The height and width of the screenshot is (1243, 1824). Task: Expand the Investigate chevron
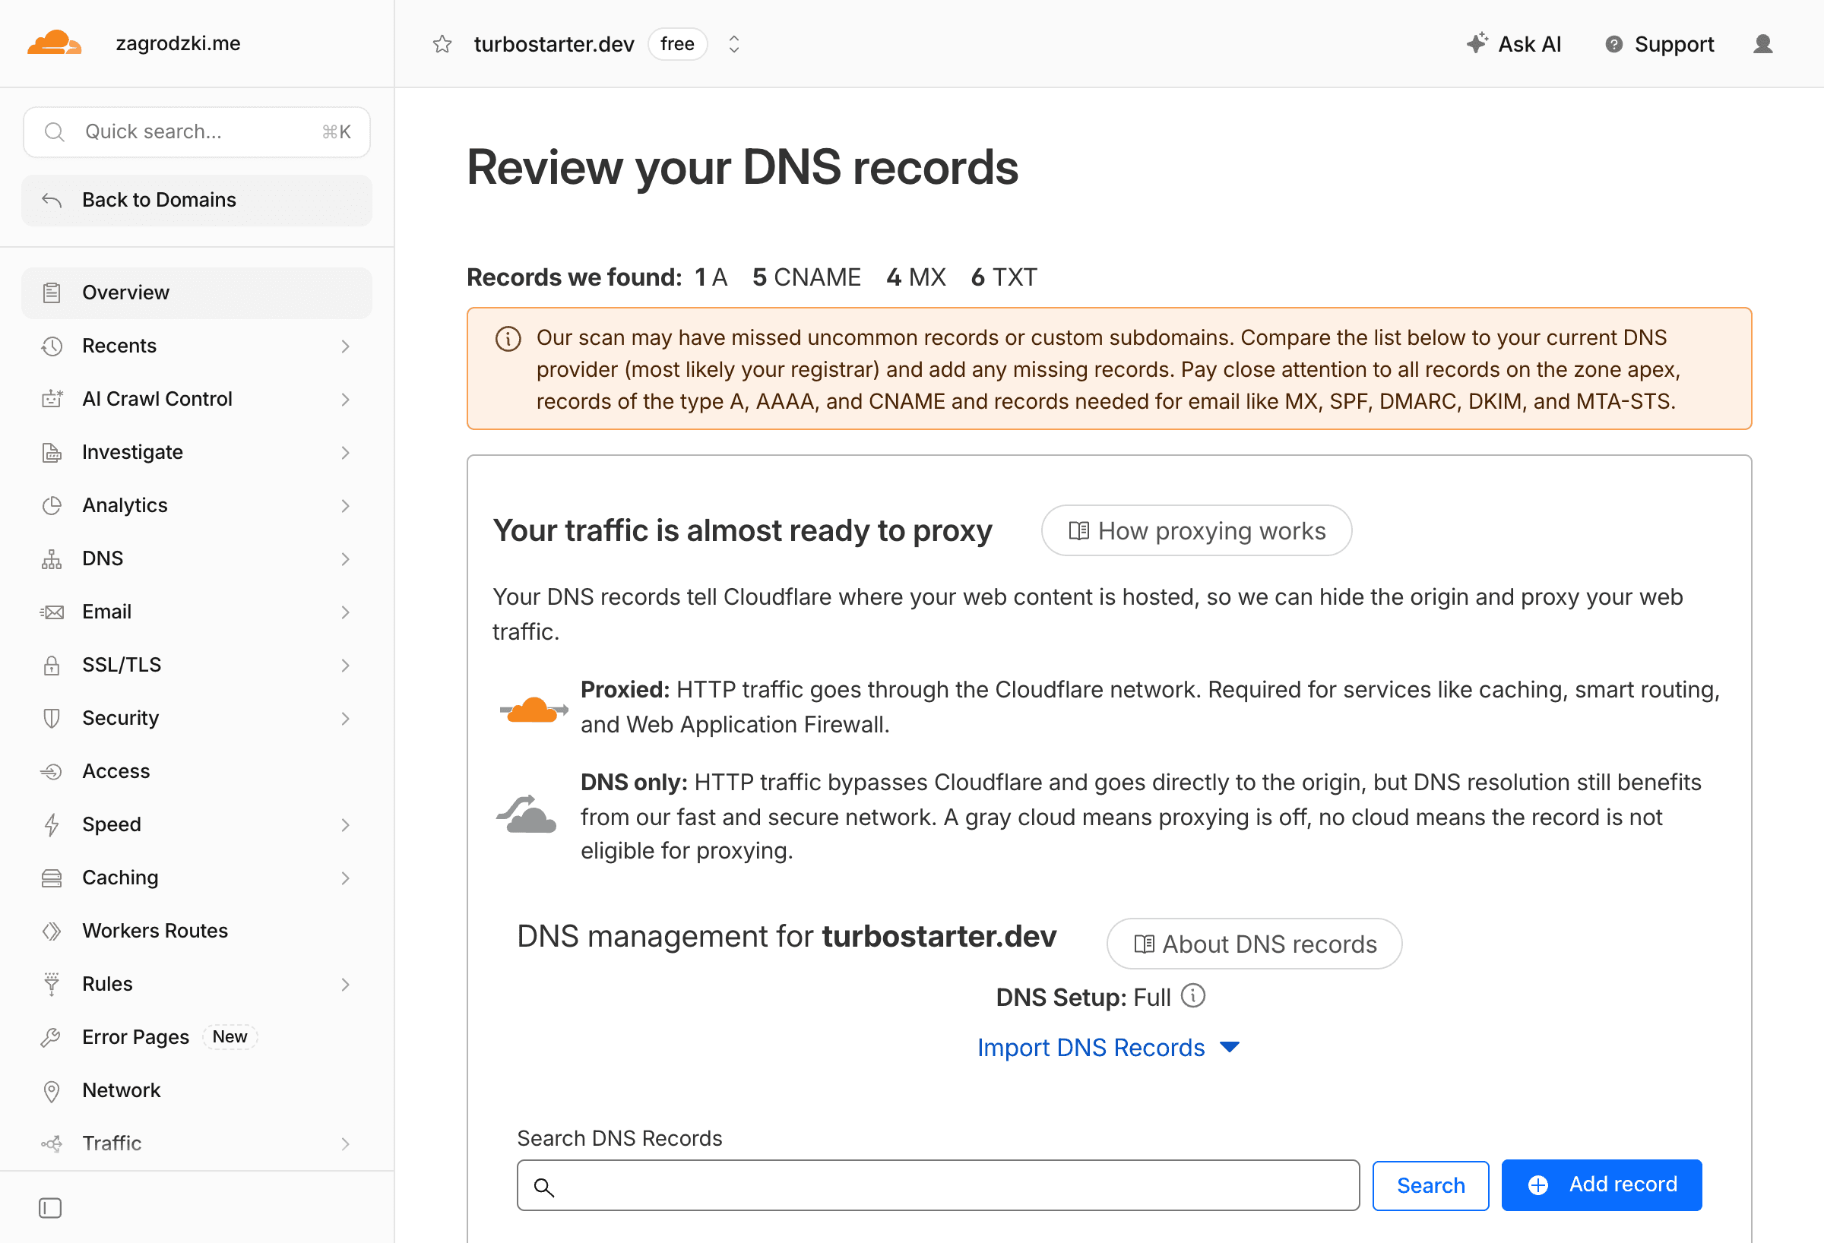[x=345, y=453]
